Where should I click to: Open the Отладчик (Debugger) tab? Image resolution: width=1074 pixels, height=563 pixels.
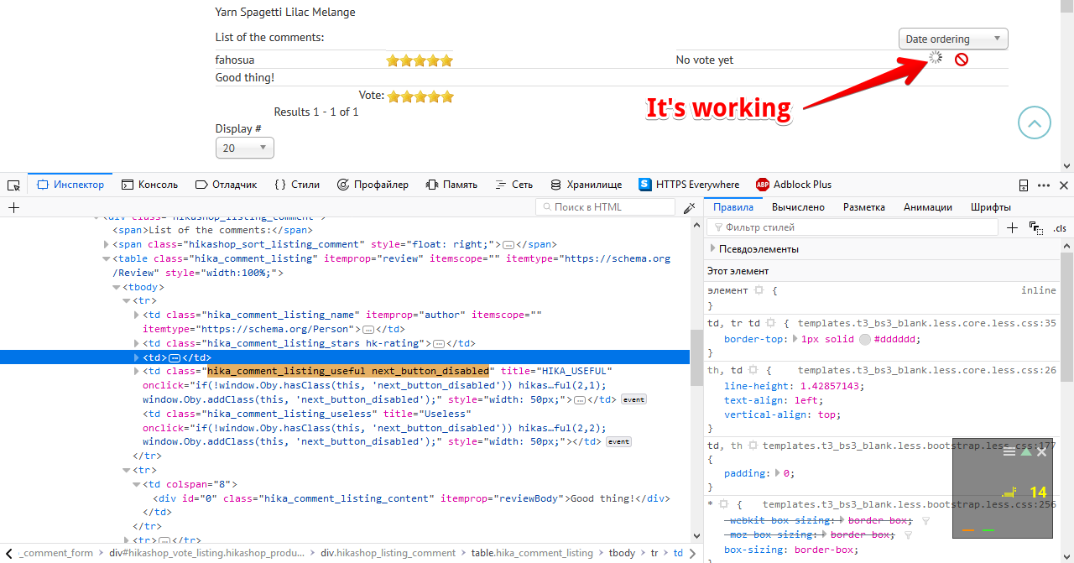[226, 185]
